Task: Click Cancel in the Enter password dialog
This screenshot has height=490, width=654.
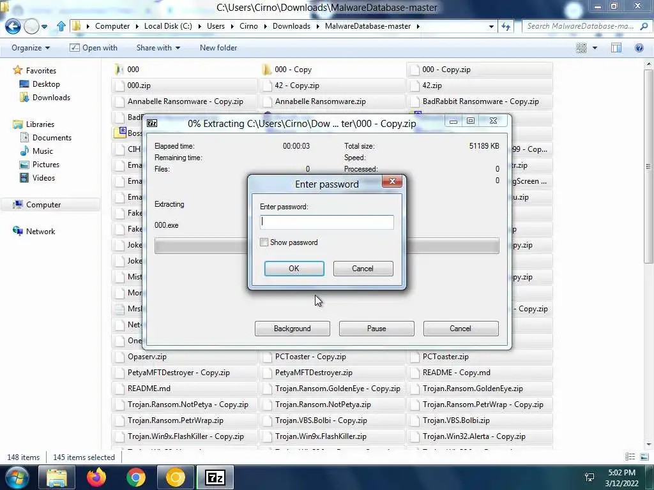Action: click(x=363, y=269)
